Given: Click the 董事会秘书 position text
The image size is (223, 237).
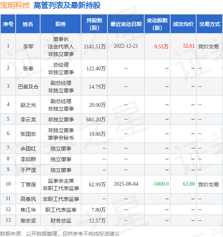Looking at the screenshot, I should tap(61, 138).
